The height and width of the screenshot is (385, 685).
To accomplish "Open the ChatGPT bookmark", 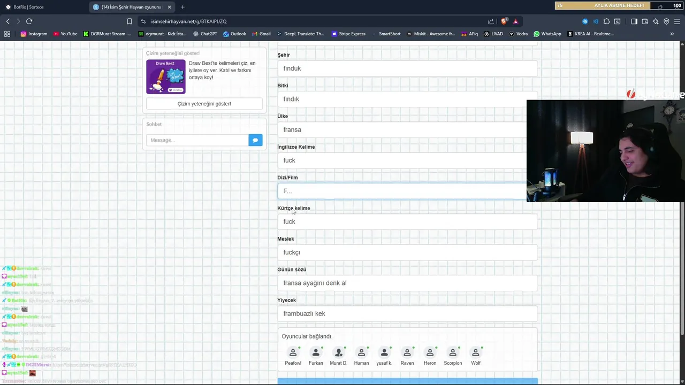I will [x=205, y=34].
